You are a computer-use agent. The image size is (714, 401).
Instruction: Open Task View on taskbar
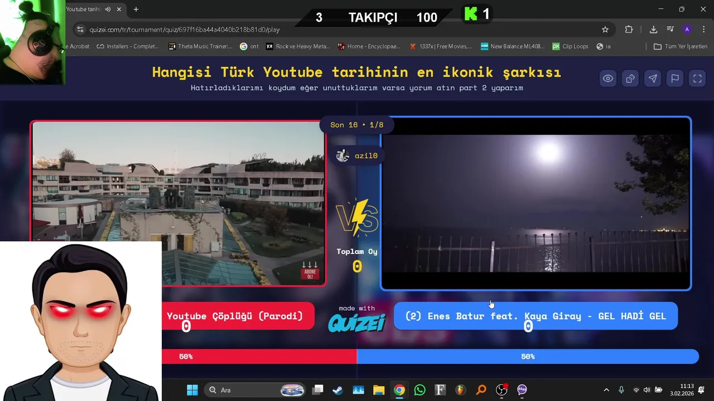(x=318, y=390)
